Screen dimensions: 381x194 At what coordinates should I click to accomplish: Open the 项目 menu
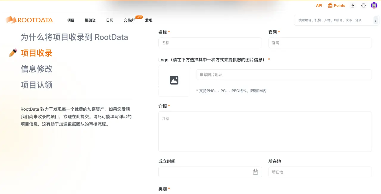[71, 20]
